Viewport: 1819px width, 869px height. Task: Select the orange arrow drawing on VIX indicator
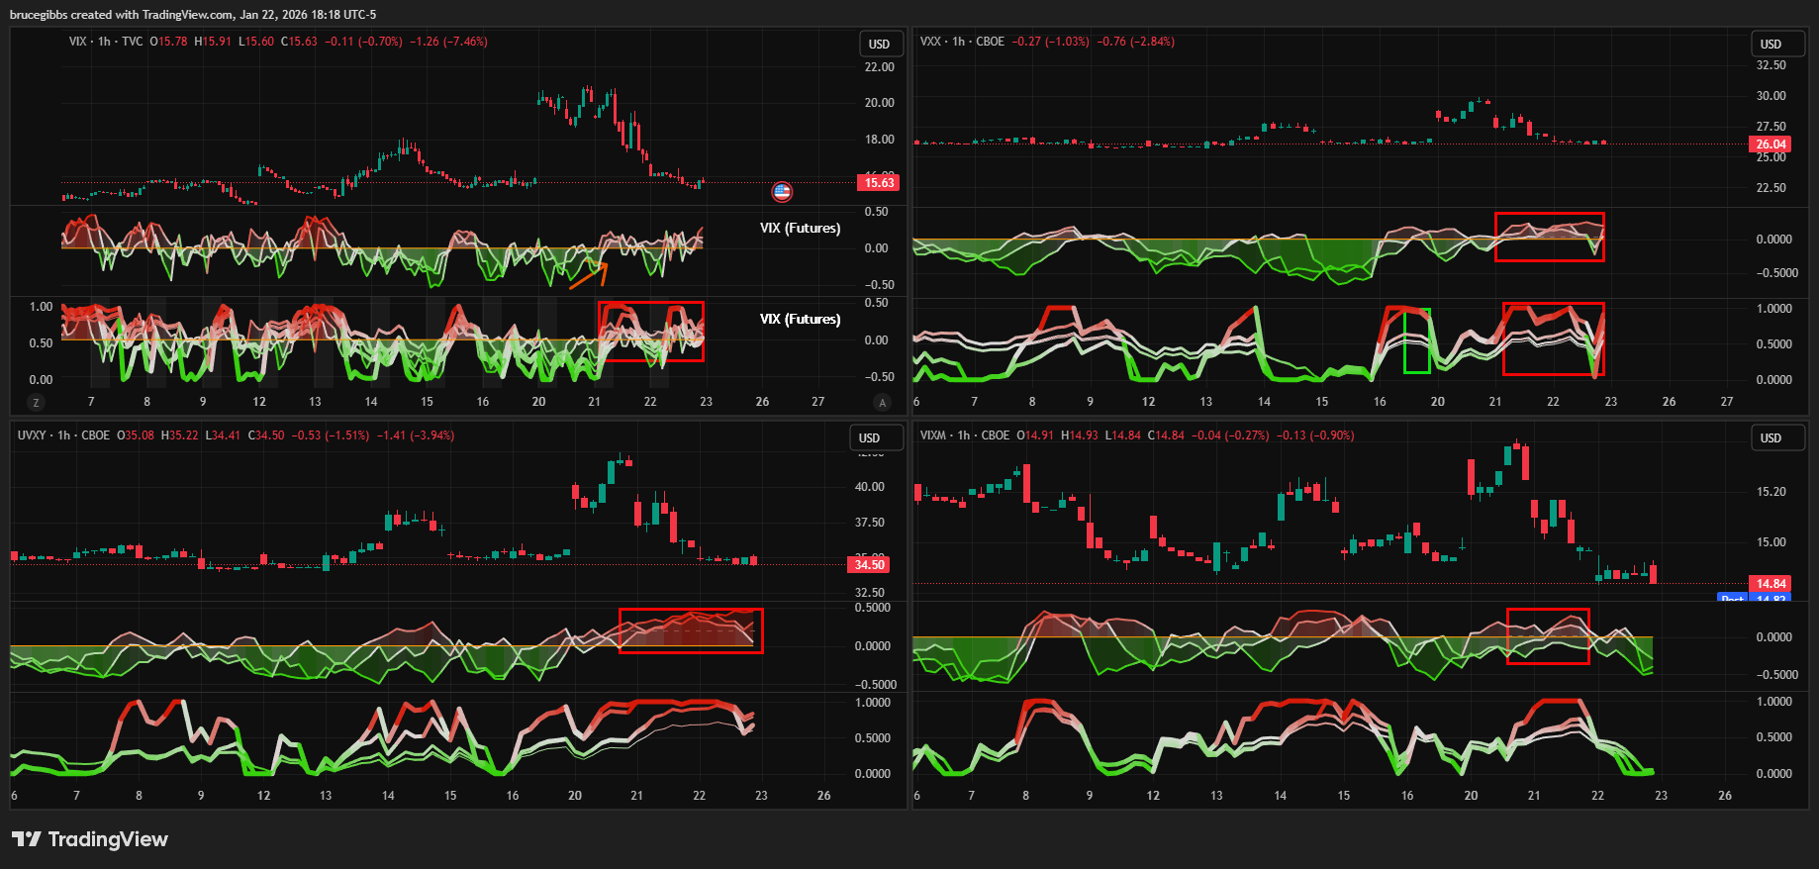(588, 276)
